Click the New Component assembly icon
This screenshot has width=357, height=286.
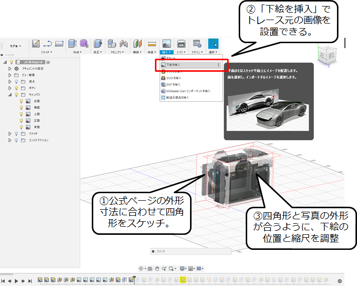(112, 43)
